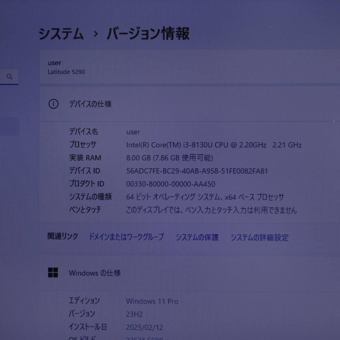The width and height of the screenshot is (340, 340).
Task: Click the Windows logo icon beside Windows specifications
Action: click(53, 273)
